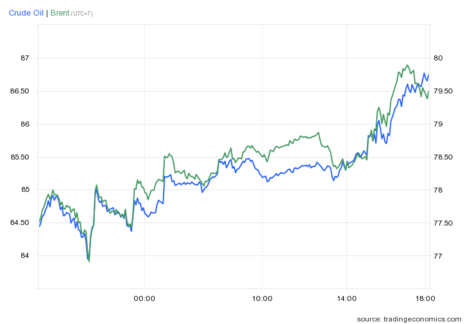Click the UTC+7 timezone label
The width and height of the screenshot is (468, 324).
click(x=83, y=14)
